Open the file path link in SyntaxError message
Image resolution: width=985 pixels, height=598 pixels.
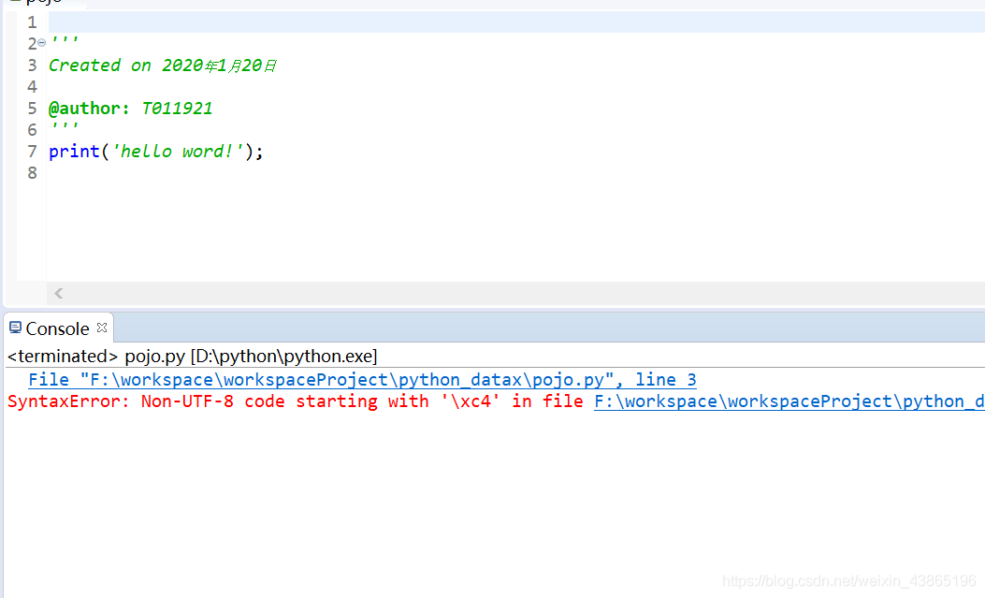click(789, 401)
